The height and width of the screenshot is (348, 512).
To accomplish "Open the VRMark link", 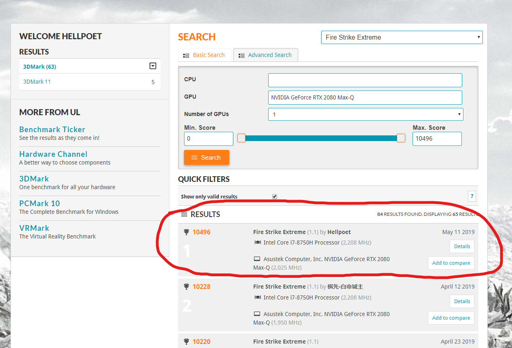I will [x=34, y=228].
